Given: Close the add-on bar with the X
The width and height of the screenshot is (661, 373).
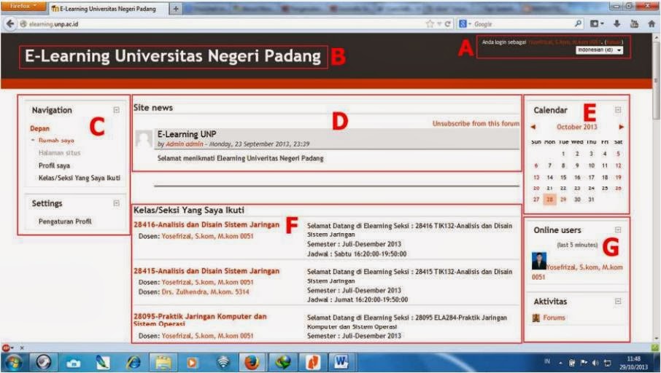Looking at the screenshot, I should point(22,348).
